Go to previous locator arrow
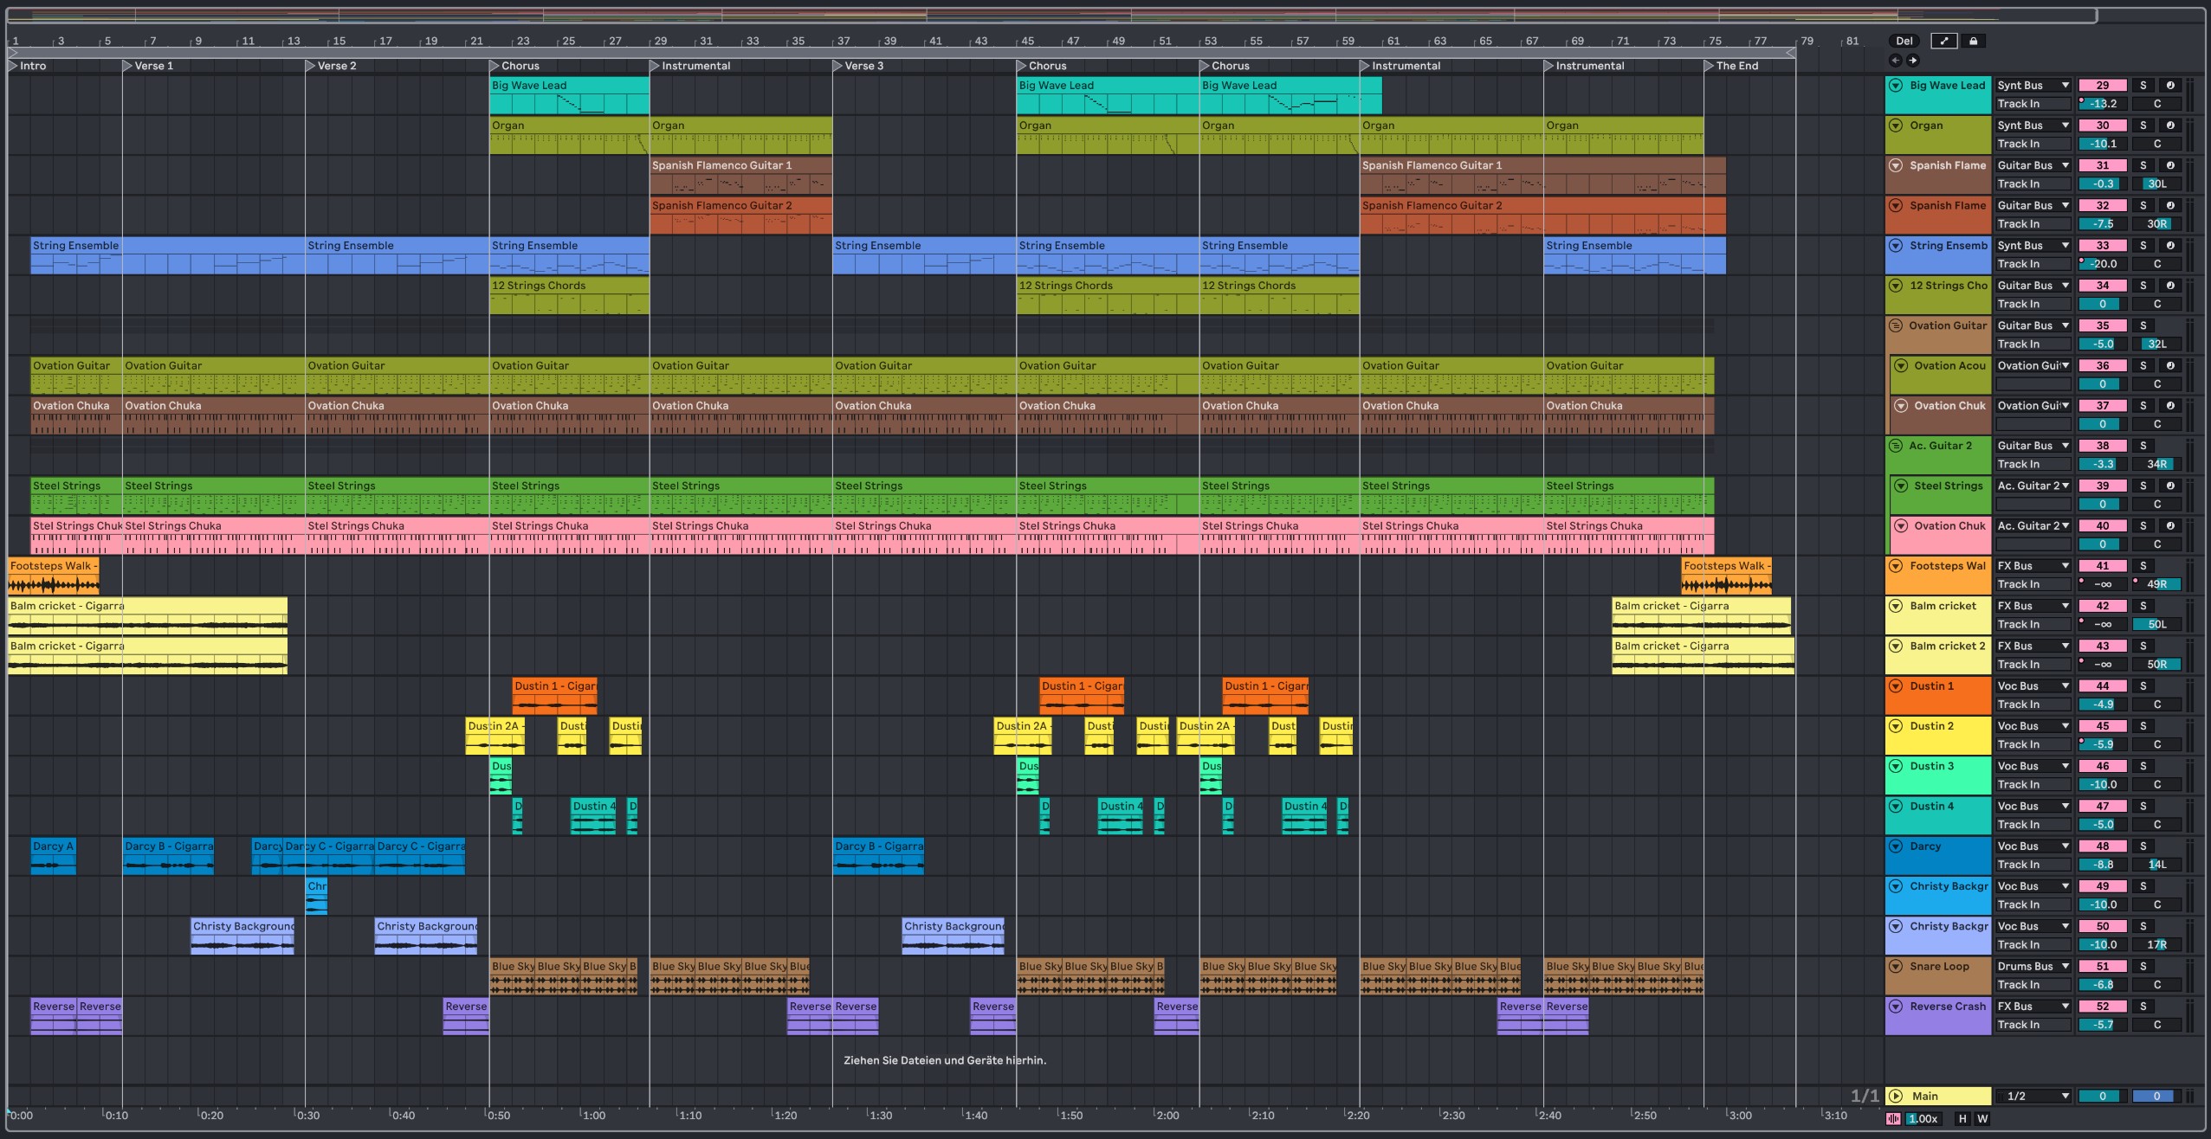The height and width of the screenshot is (1139, 2211). pyautogui.click(x=1895, y=61)
